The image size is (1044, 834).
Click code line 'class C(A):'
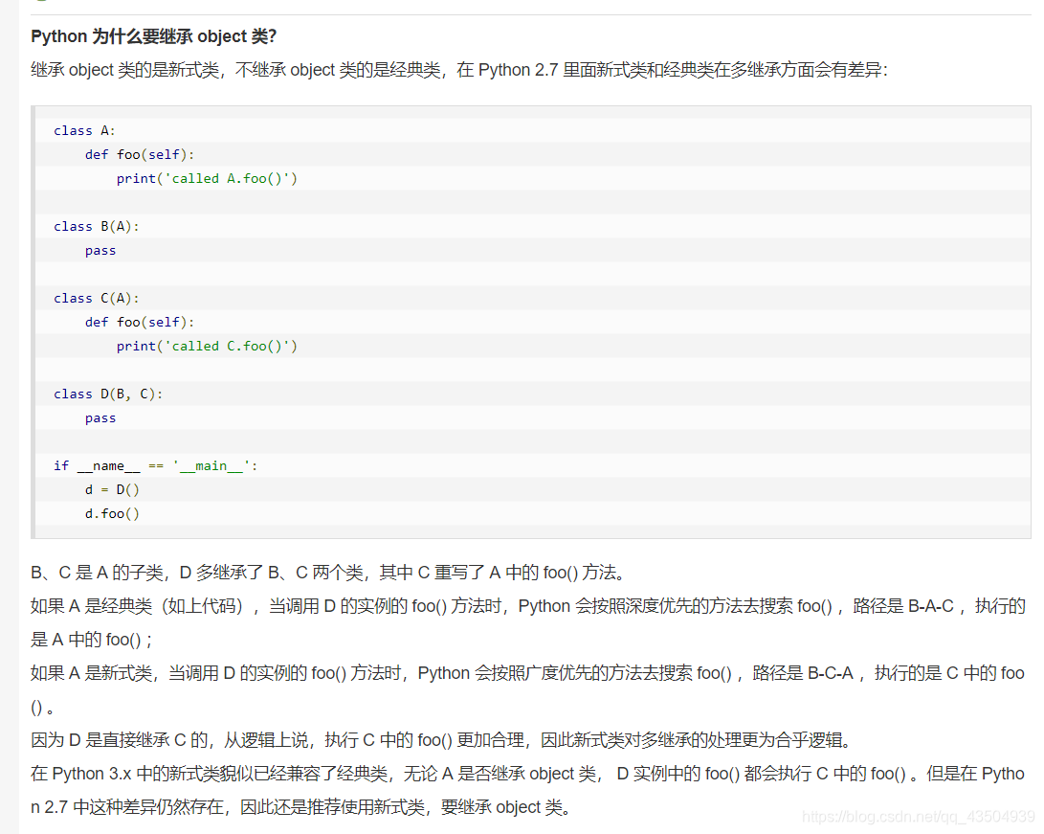(x=97, y=299)
